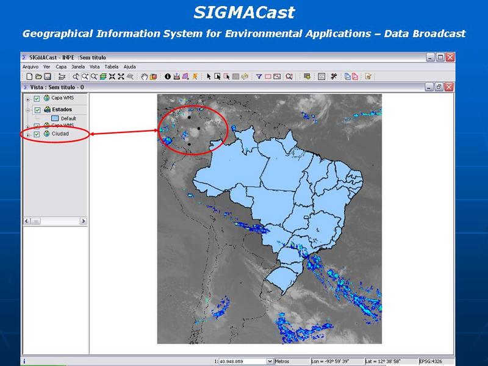488x366 pixels.
Task: Open the wrench and screwdriver preferences icon
Action: [x=334, y=77]
